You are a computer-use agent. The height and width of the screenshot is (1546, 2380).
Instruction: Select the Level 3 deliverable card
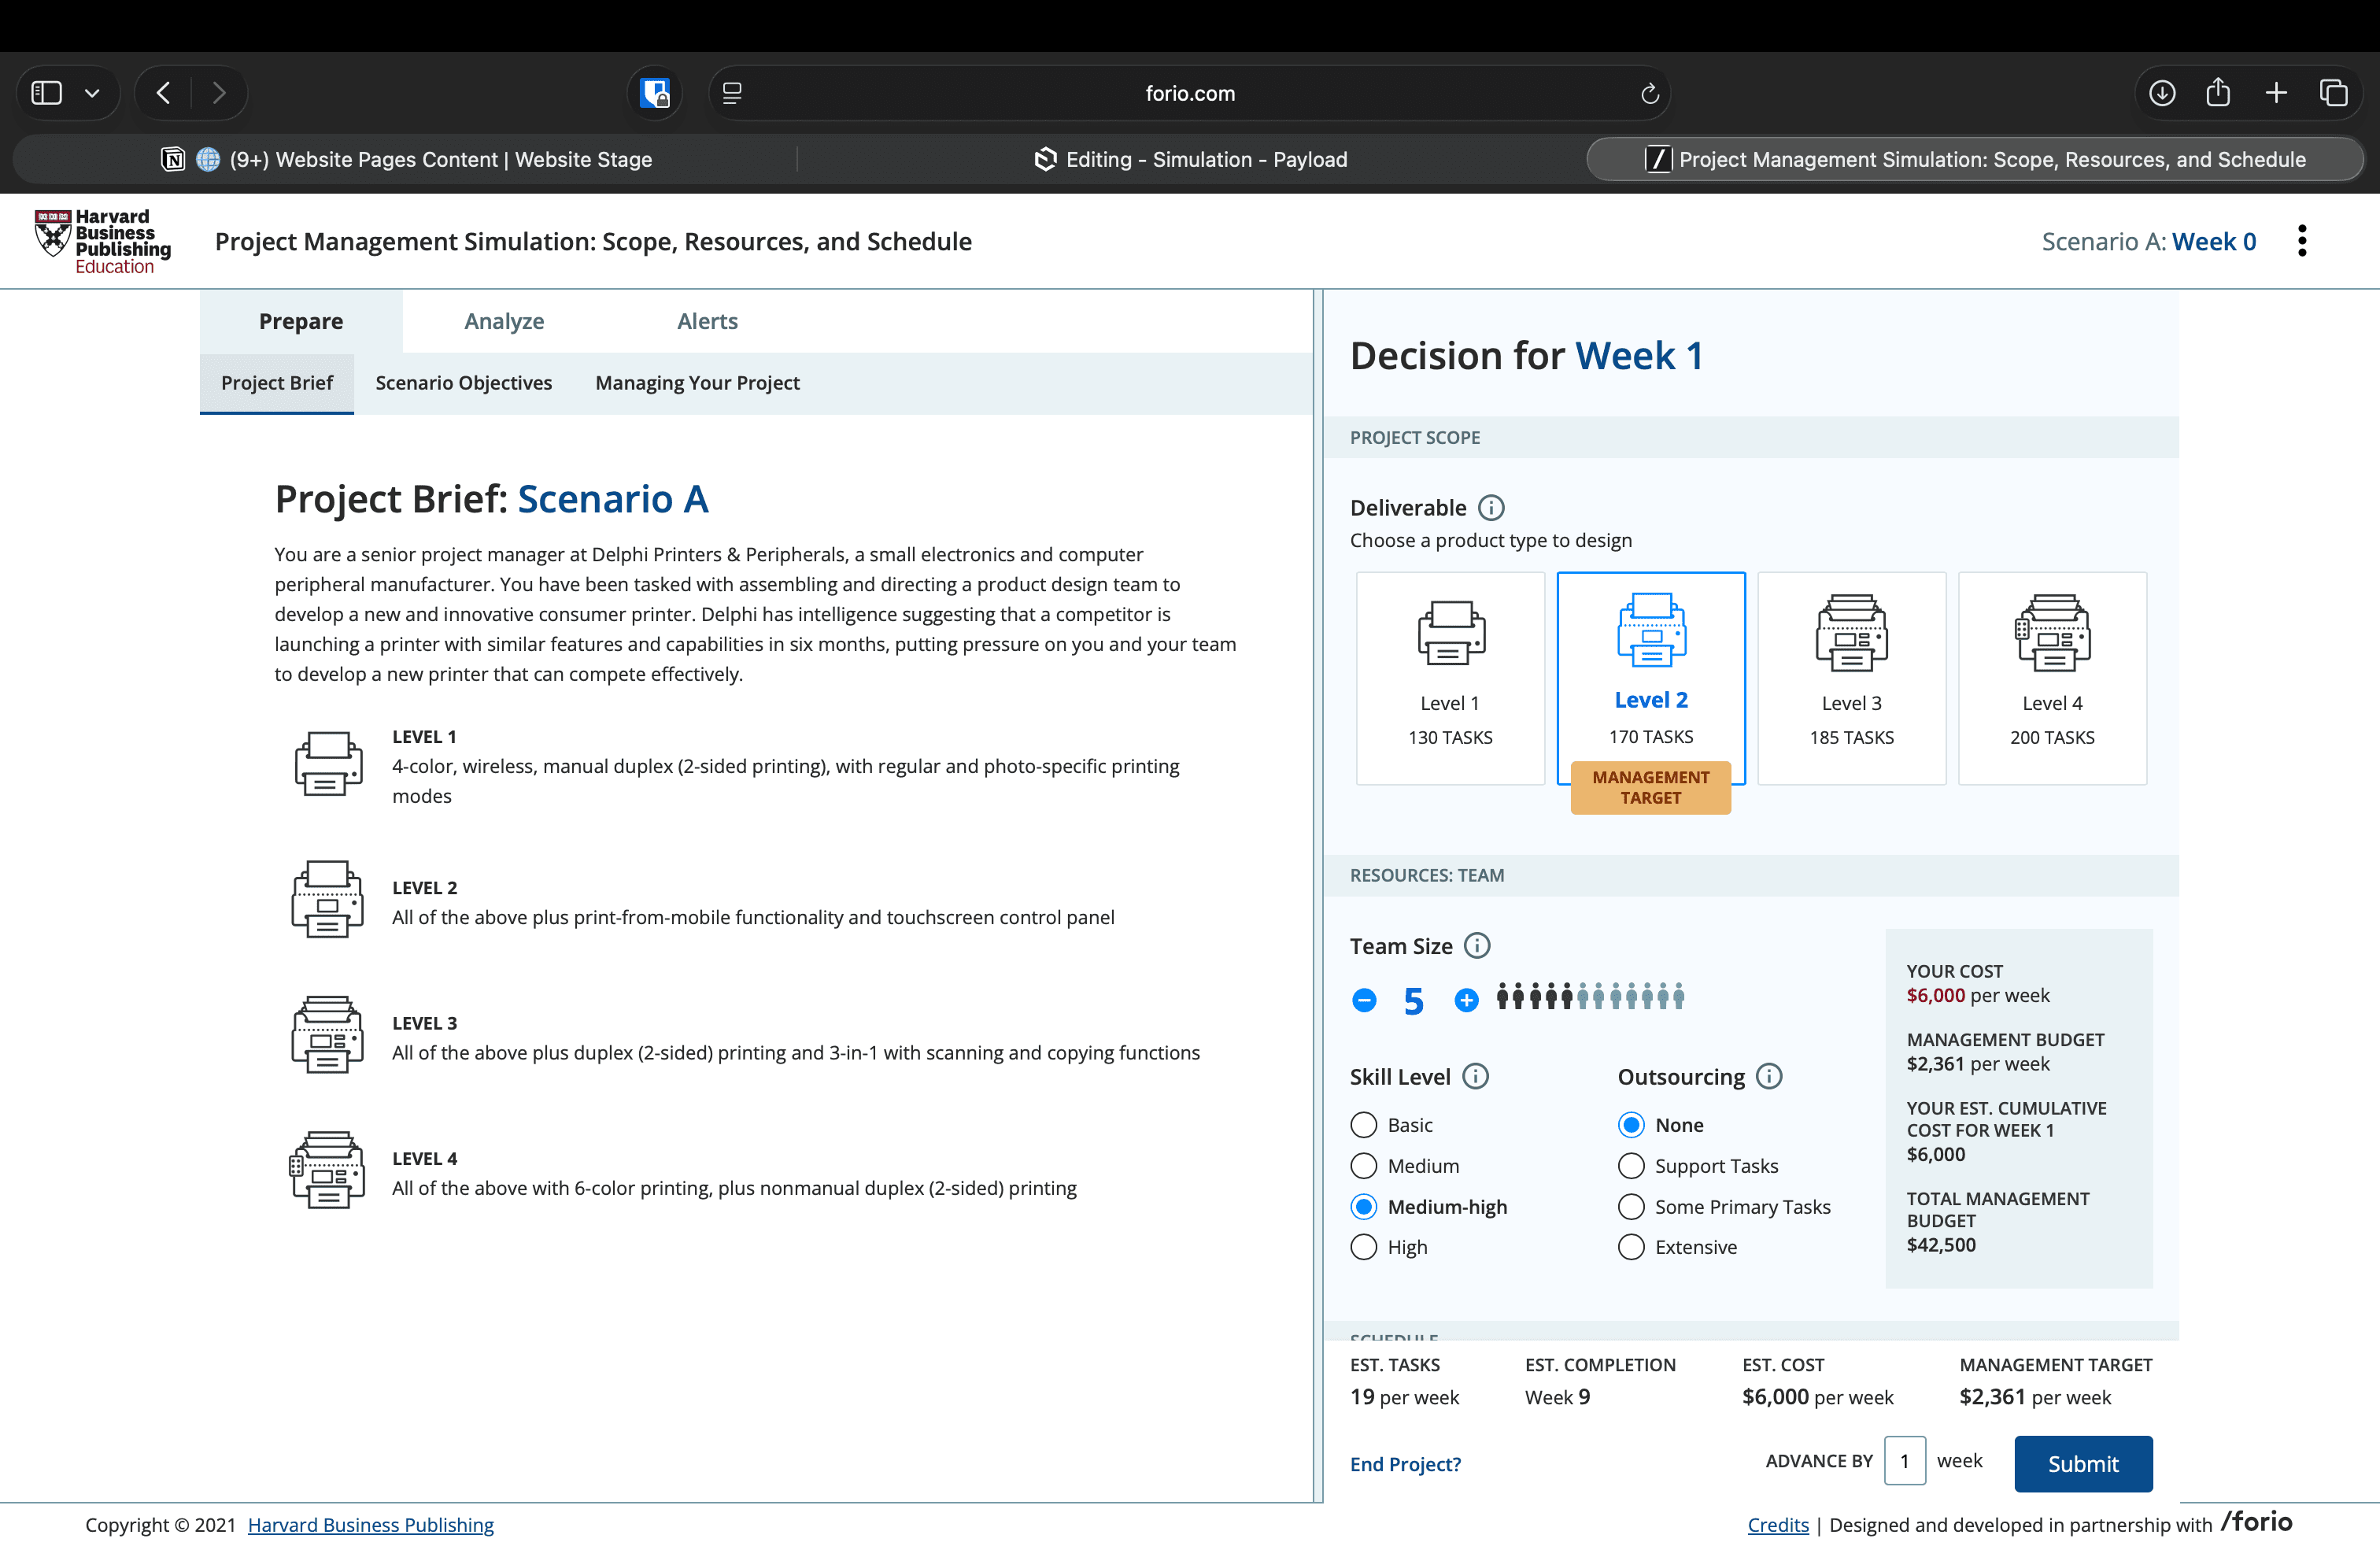pyautogui.click(x=1851, y=678)
